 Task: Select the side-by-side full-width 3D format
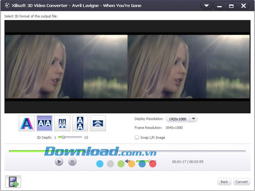(x=44, y=123)
